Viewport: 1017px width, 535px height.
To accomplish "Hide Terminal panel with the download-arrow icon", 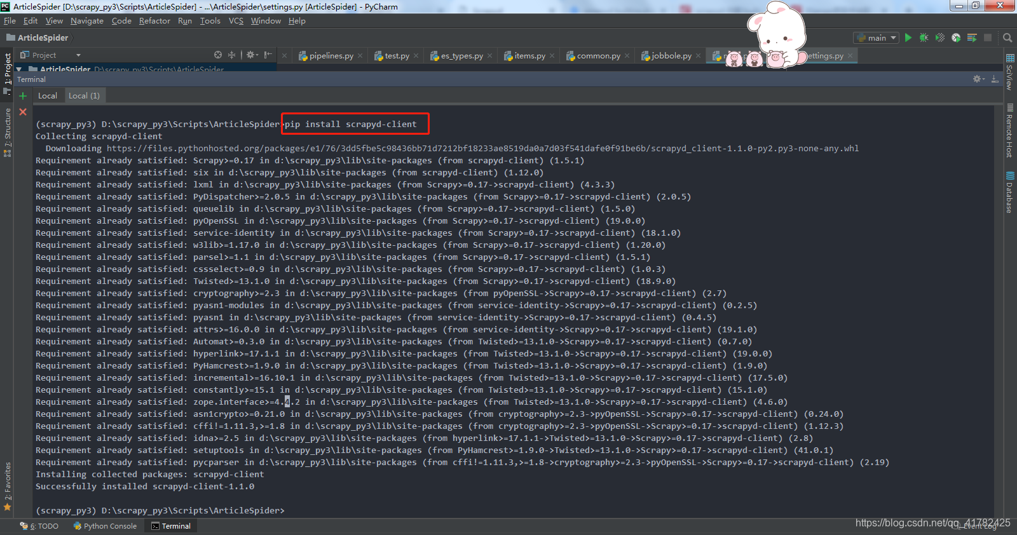I will click(x=995, y=79).
